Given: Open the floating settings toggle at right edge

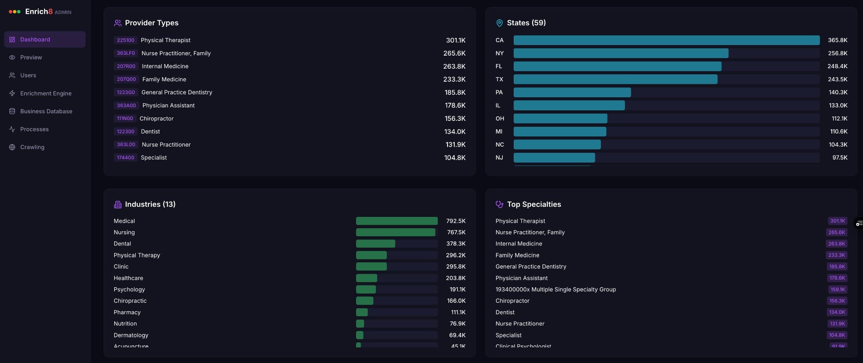Looking at the screenshot, I should pos(858,223).
